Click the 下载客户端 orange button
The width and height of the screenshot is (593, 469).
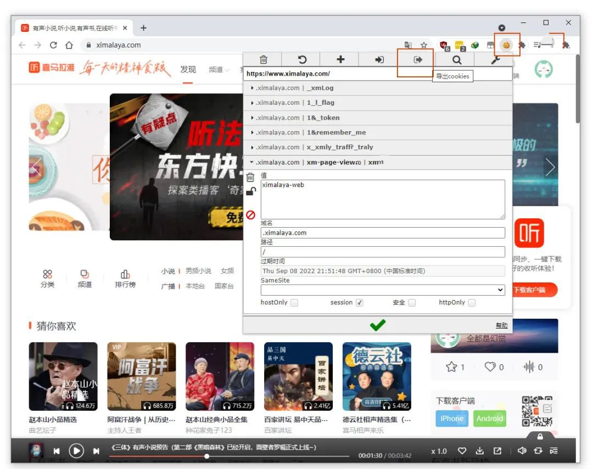click(534, 290)
